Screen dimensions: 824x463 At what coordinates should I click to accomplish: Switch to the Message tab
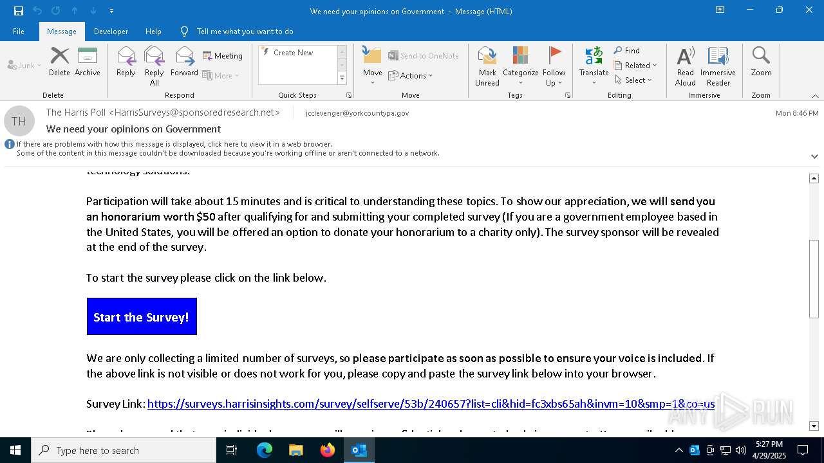pos(62,32)
